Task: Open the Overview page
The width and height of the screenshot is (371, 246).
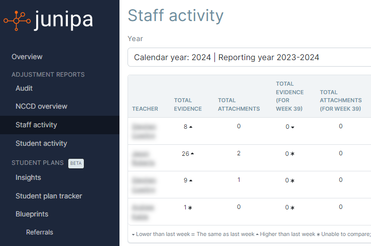Action: click(x=27, y=57)
